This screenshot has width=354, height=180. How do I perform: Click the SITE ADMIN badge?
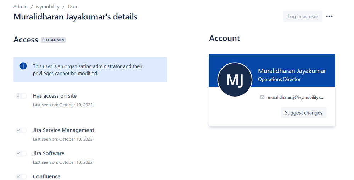click(53, 40)
